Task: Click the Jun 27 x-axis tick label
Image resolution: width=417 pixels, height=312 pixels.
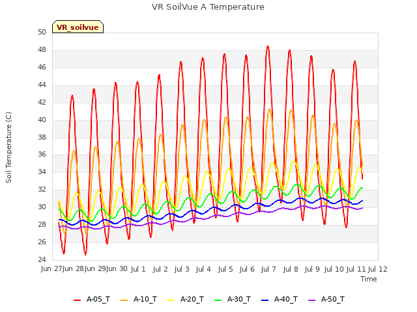Action: (x=51, y=268)
